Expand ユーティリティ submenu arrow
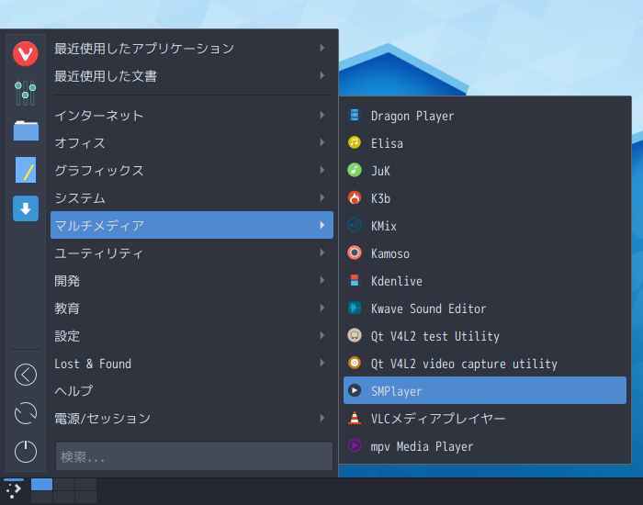Viewport: 643px width, 505px height. 322,252
